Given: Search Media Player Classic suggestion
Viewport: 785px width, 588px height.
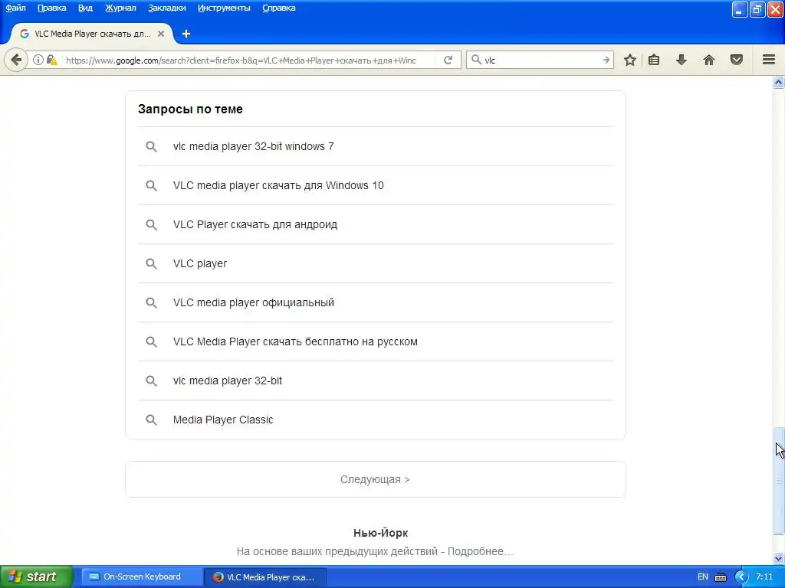Looking at the screenshot, I should coord(376,420).
